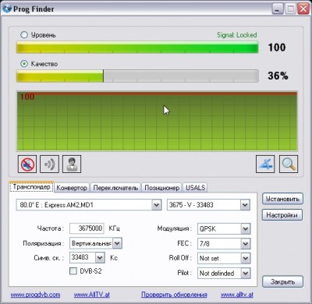This screenshot has width=312, height=304.
Task: Switch to the USALS tab
Action: click(195, 188)
